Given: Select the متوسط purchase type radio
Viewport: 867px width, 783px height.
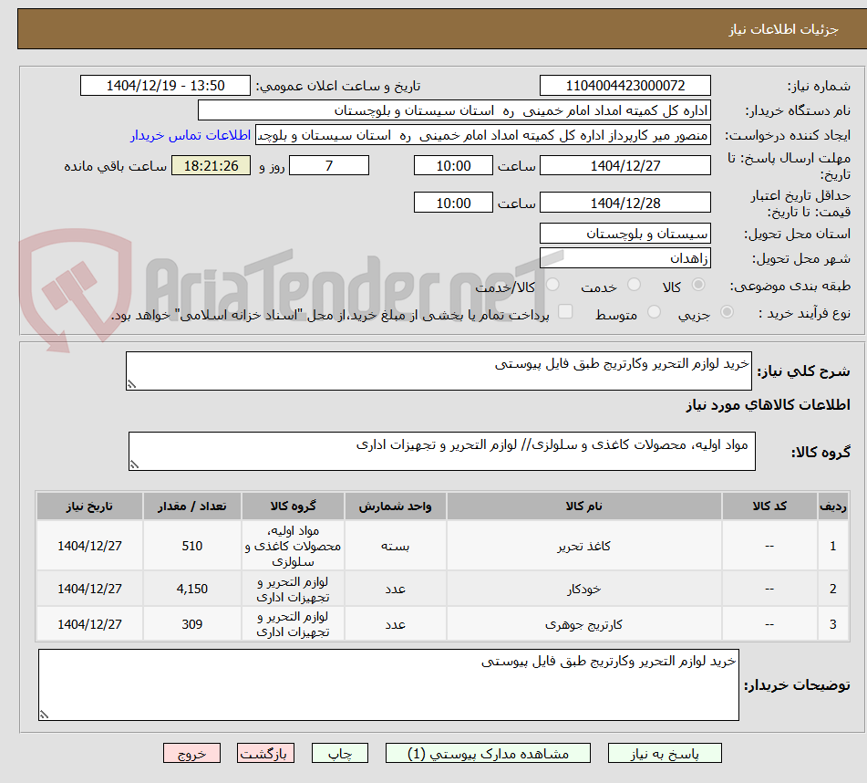Looking at the screenshot, I should tap(654, 312).
